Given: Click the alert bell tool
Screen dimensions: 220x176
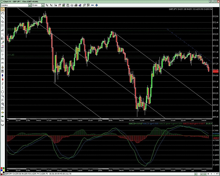Looking at the screenshot, I should pos(2,67).
